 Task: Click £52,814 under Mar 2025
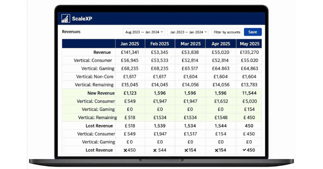click(x=190, y=60)
